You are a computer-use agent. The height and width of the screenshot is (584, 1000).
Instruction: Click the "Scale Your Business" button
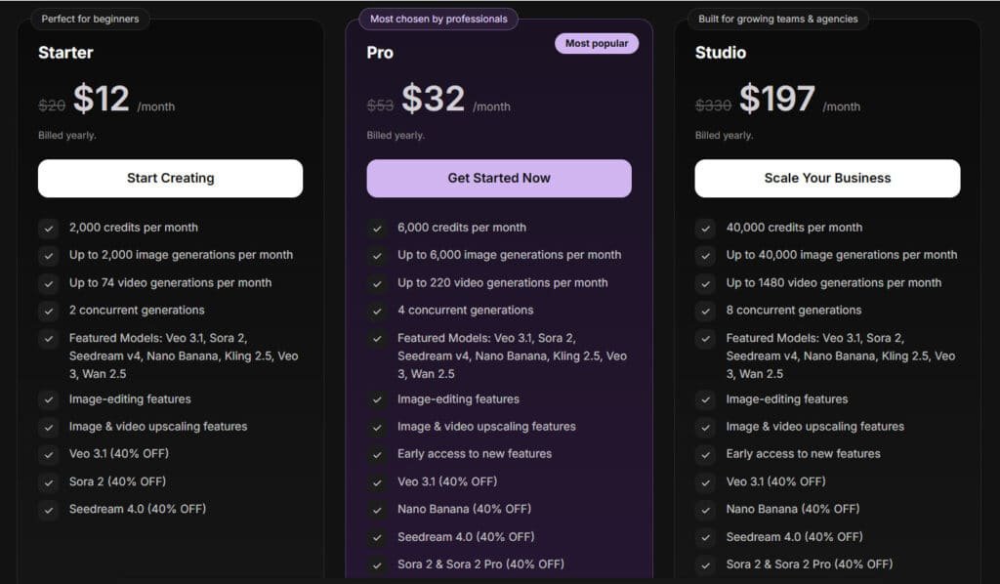pyautogui.click(x=827, y=178)
